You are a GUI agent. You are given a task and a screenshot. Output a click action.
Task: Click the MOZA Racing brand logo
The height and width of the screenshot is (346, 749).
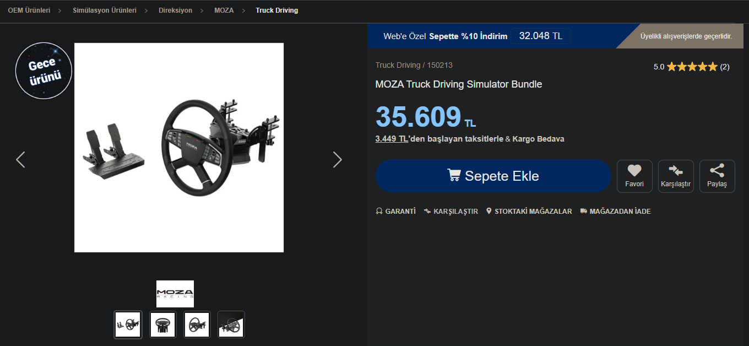175,294
